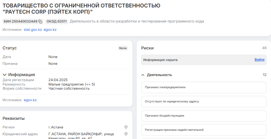The image size is (271, 139).
Task: Collapse the Деятельность risk group
Action: (x=143, y=75)
